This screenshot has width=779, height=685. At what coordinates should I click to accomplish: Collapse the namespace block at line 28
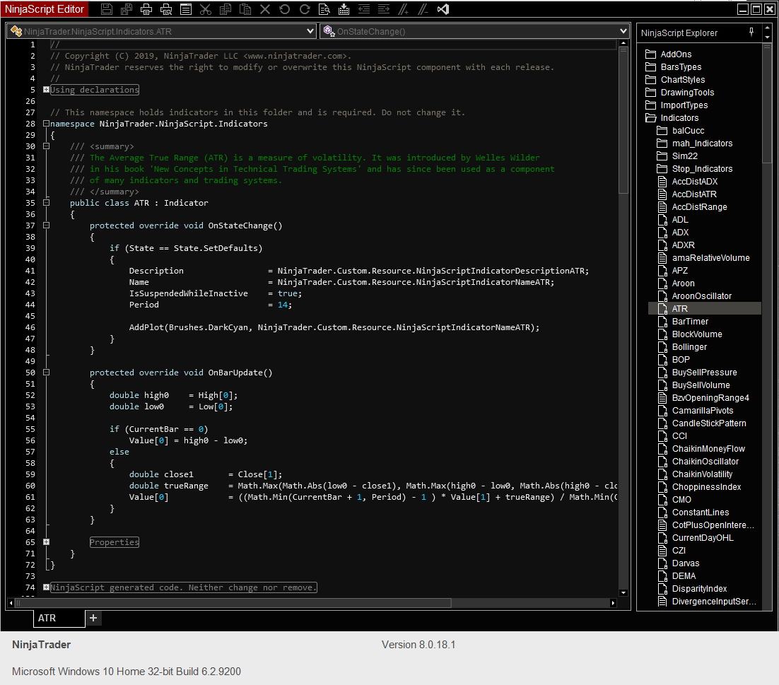coord(46,124)
